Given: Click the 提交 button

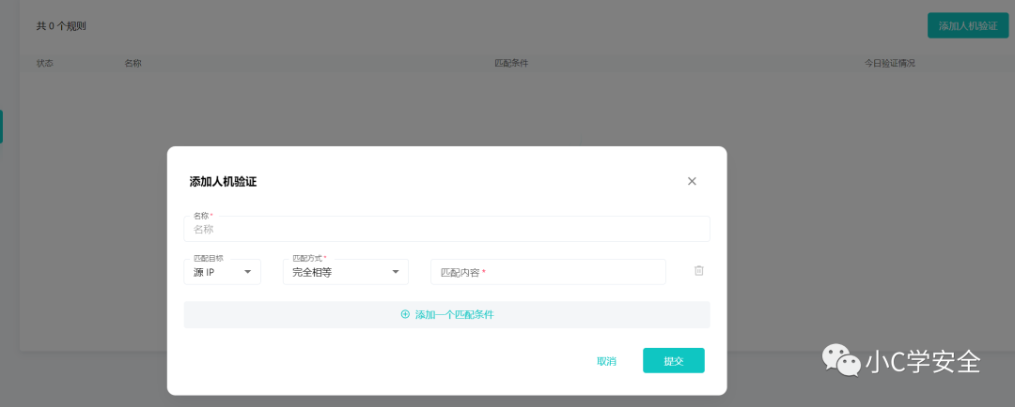Looking at the screenshot, I should (673, 360).
